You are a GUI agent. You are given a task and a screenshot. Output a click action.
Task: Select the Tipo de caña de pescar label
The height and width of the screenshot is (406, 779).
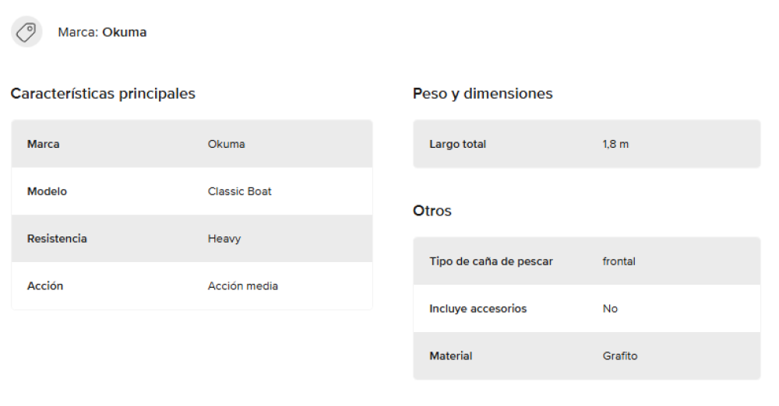[492, 261]
